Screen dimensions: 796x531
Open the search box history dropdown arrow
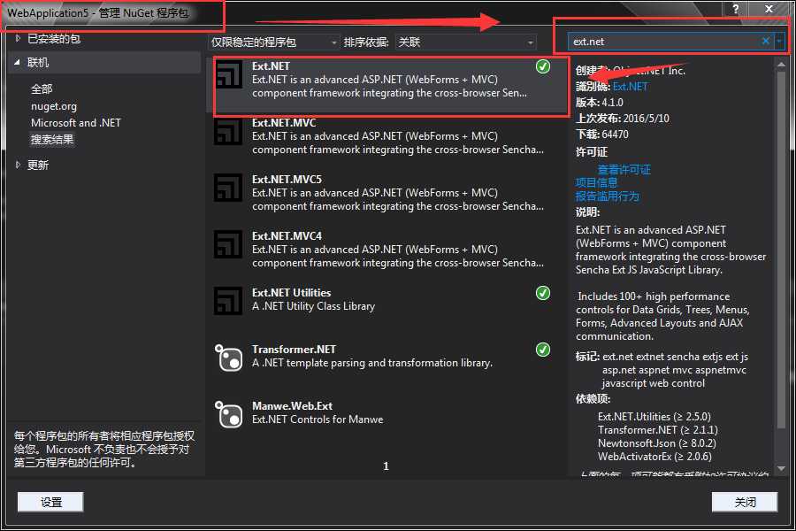pos(779,42)
